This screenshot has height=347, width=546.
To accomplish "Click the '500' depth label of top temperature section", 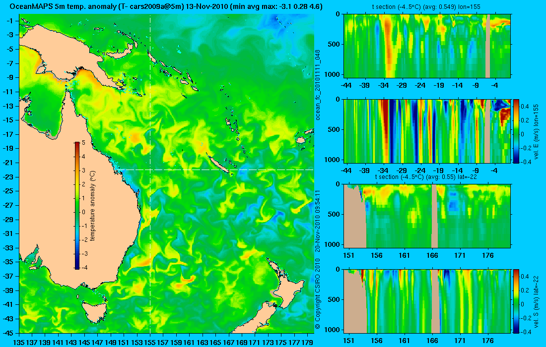I will point(334,44).
